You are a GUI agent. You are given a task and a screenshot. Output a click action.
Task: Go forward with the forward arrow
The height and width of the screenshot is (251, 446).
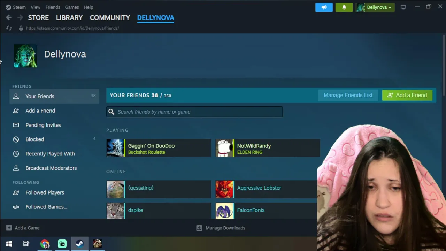20,17
